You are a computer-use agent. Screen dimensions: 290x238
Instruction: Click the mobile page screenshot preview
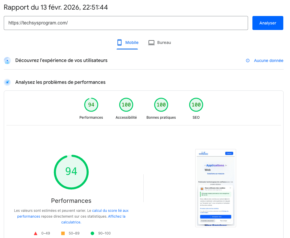pyautogui.click(x=215, y=188)
